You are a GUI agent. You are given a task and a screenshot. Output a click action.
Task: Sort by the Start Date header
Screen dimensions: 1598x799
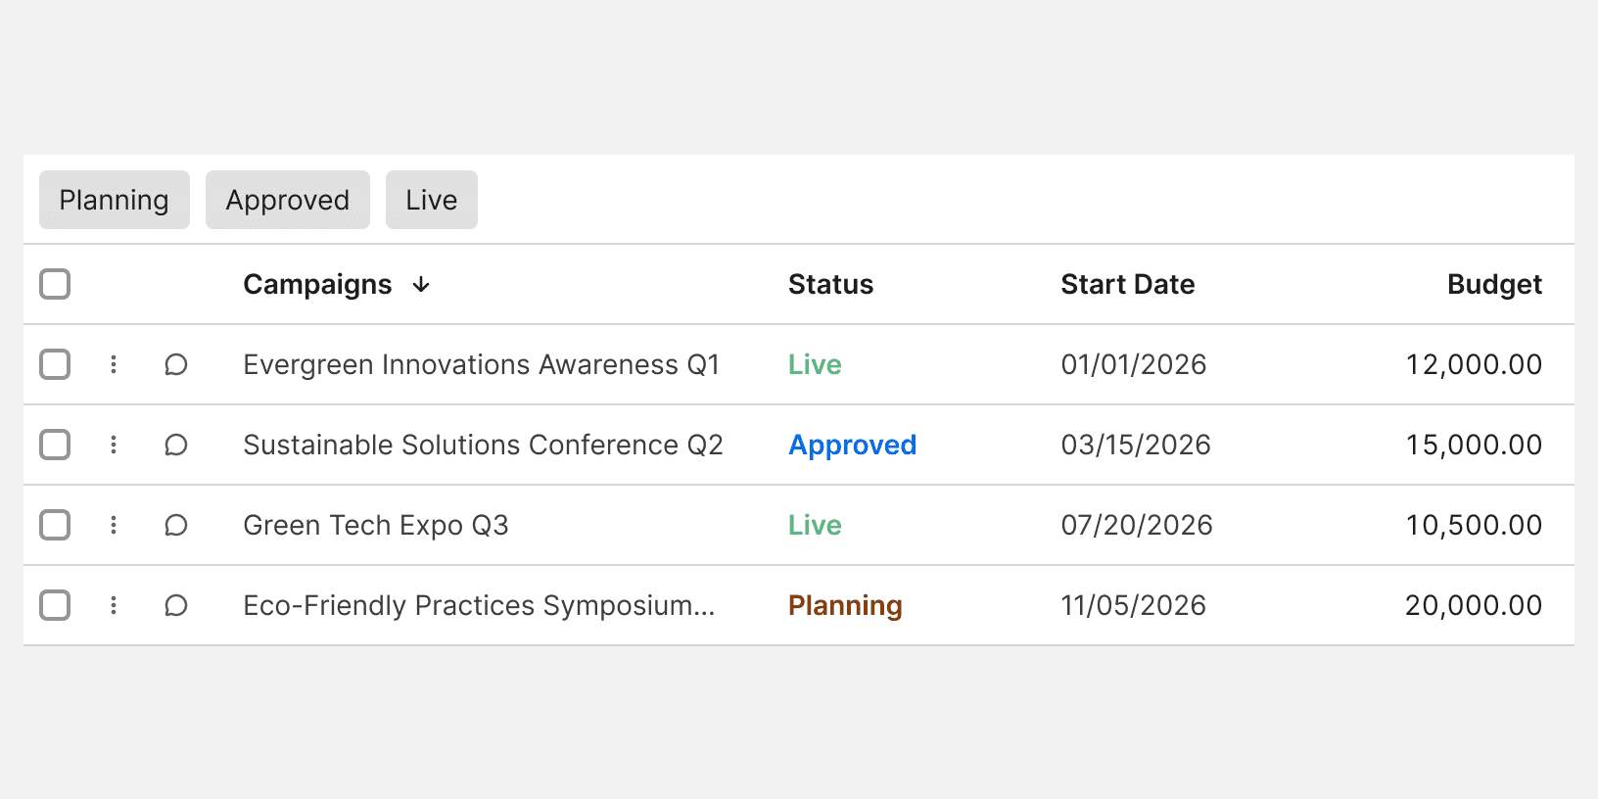1127,285
